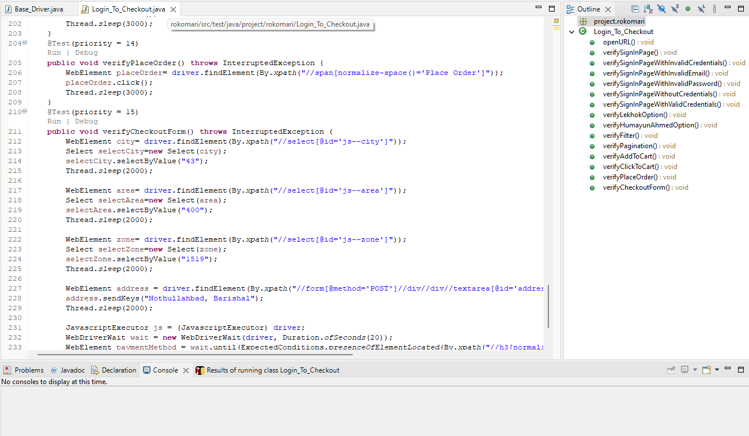Close the Outline view tab

point(608,9)
